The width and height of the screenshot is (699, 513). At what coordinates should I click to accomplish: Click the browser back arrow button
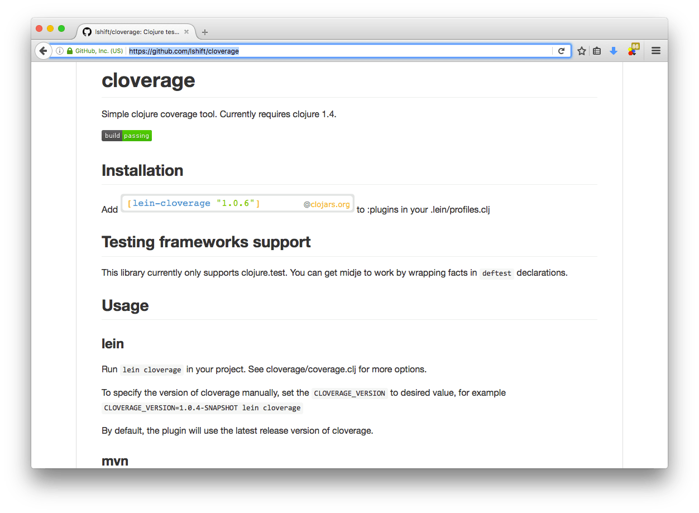pos(43,51)
